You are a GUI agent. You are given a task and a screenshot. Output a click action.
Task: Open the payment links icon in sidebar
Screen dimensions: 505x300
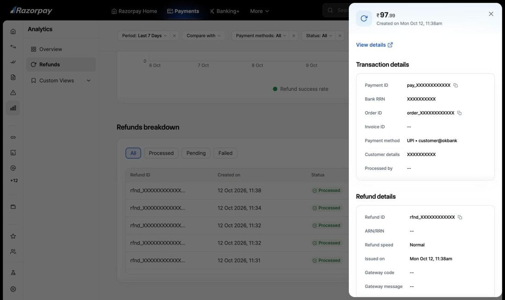point(13,138)
